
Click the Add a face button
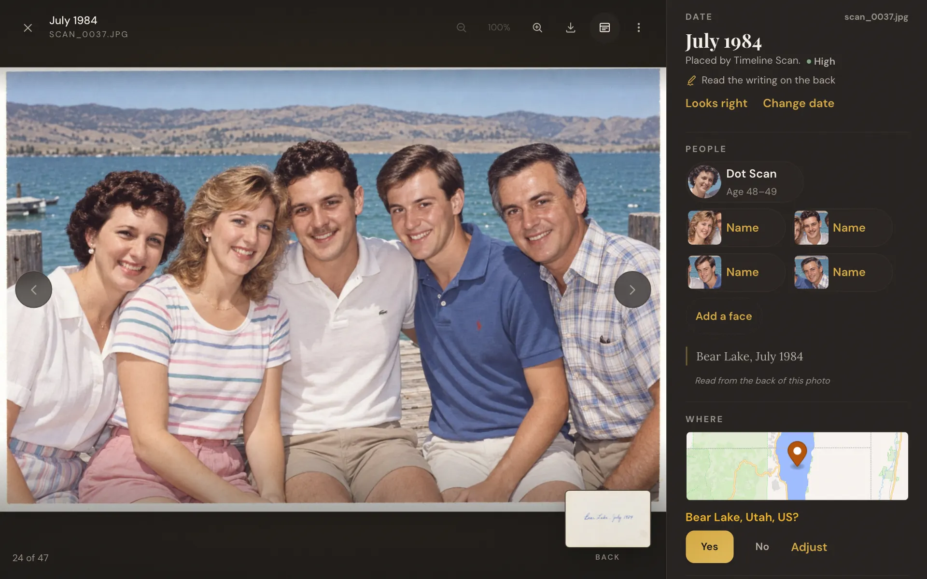pyautogui.click(x=723, y=316)
